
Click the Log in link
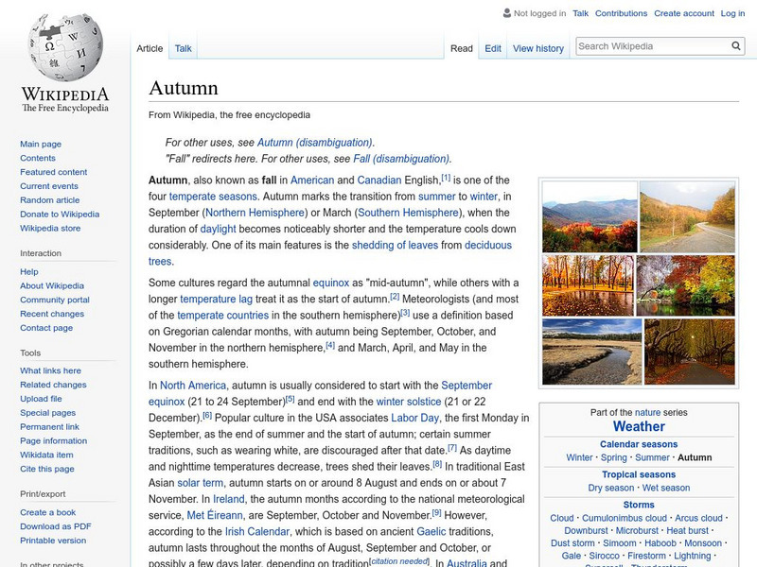point(732,13)
